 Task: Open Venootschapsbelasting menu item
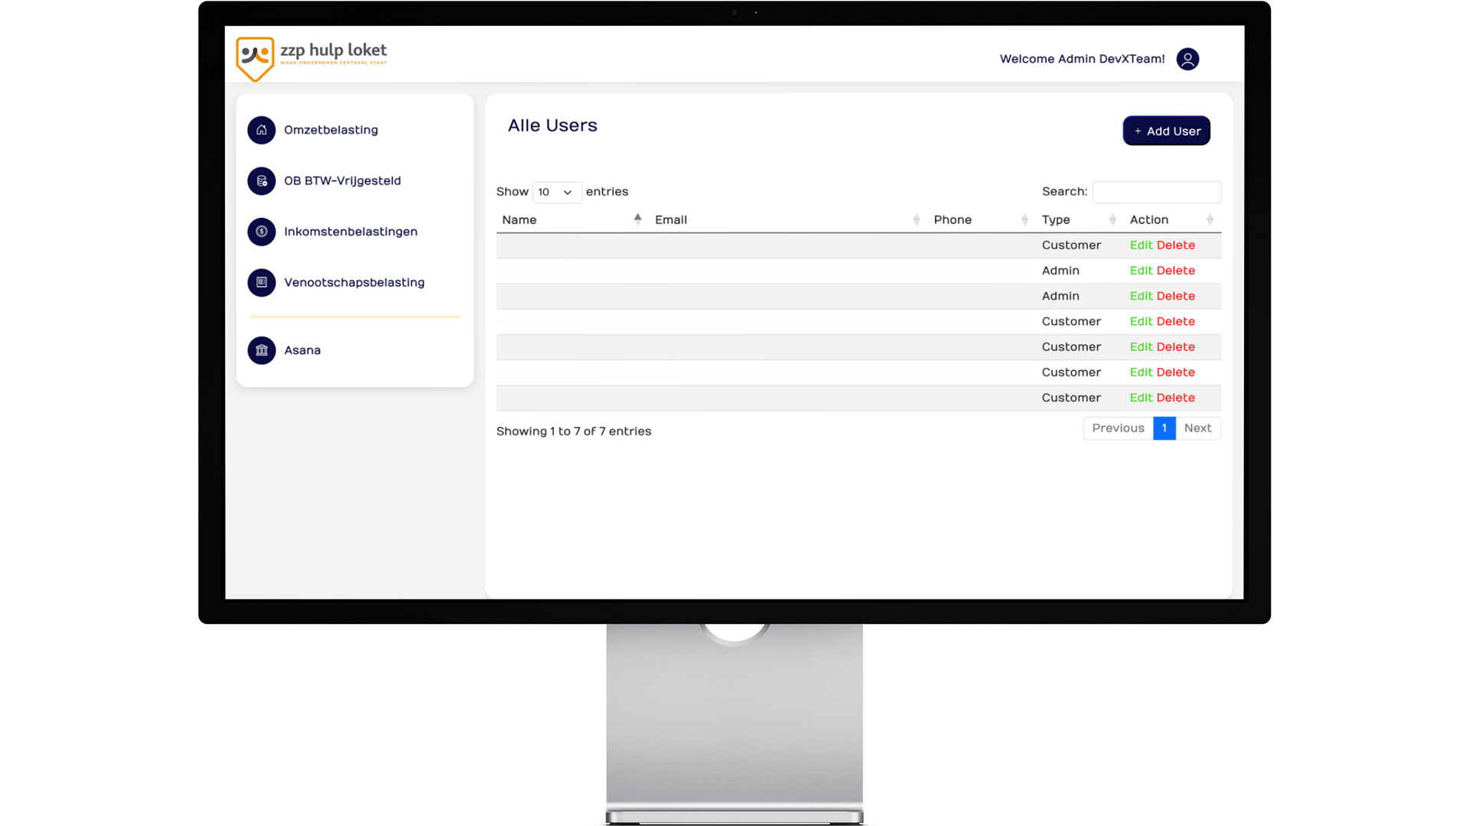[354, 282]
